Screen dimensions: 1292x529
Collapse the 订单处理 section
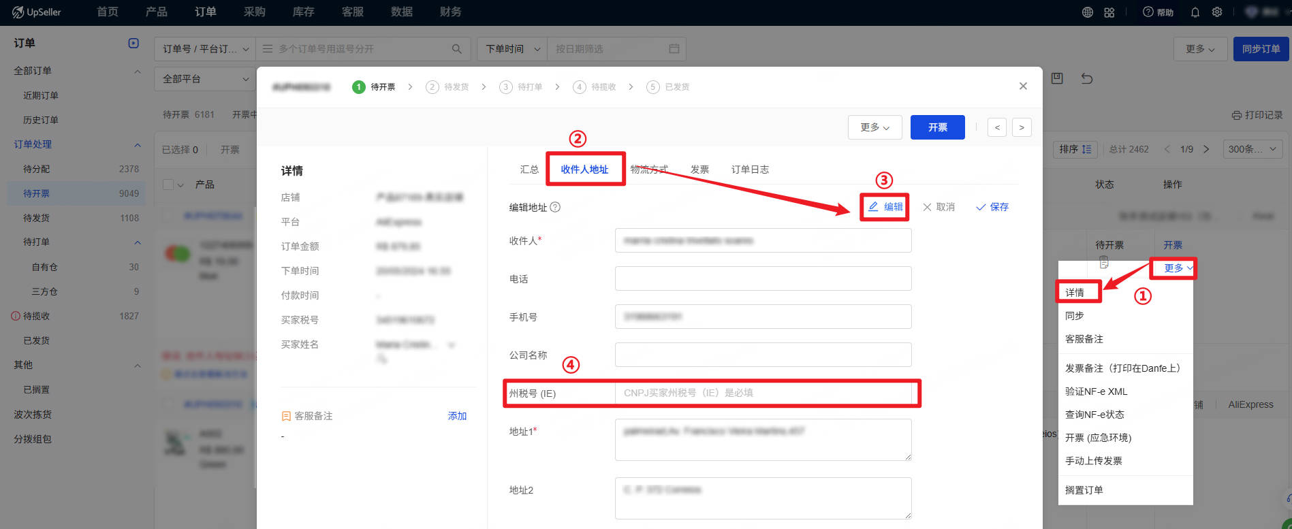coord(138,144)
